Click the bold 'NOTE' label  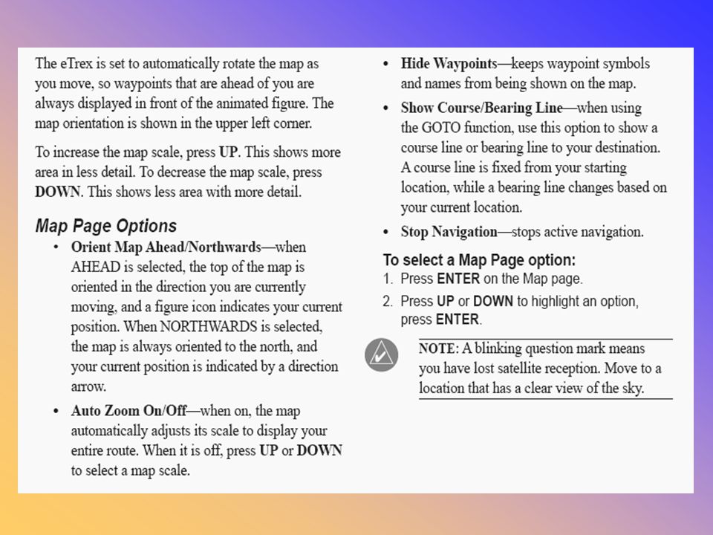[438, 348]
